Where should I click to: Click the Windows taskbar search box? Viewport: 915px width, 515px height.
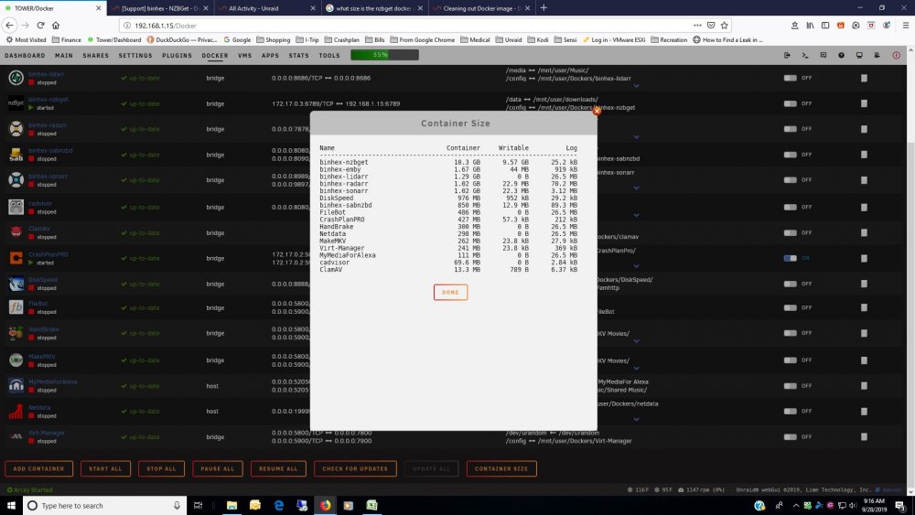[105, 505]
